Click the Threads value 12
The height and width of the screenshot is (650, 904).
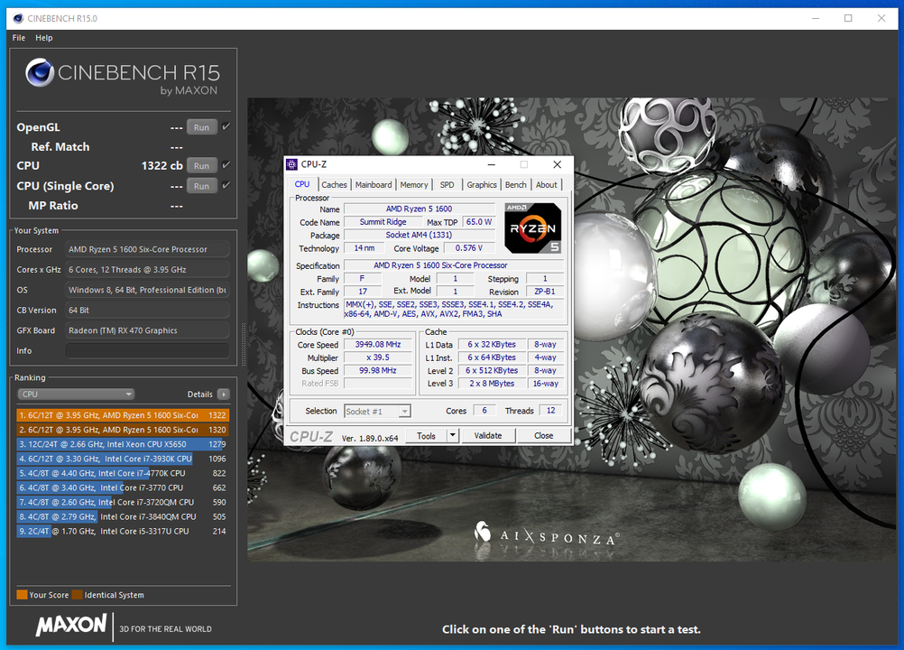(x=550, y=411)
